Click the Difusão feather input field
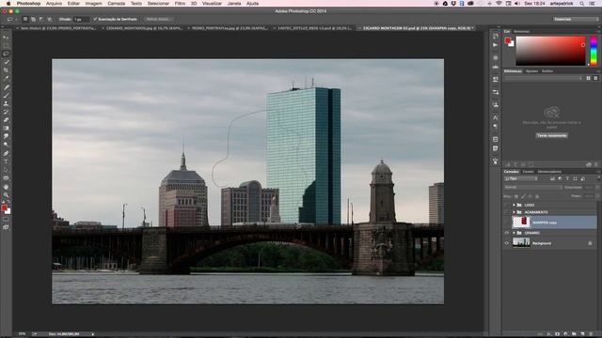This screenshot has width=602, height=338. point(82,19)
